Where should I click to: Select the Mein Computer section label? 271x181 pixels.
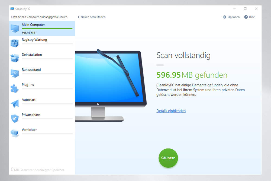(x=33, y=25)
